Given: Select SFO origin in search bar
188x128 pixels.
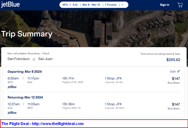Looking at the screenshot, I should (65, 5).
